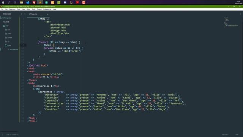Open the Project menu
Screen dimensions: 243x137
point(39,9)
